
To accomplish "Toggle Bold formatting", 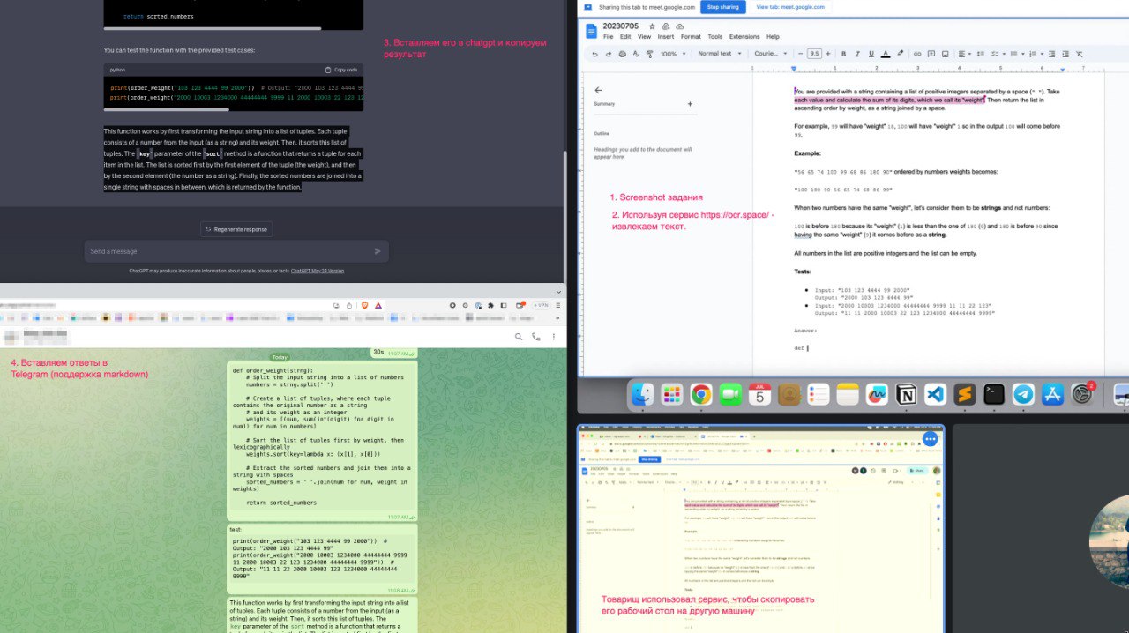I will (843, 54).
